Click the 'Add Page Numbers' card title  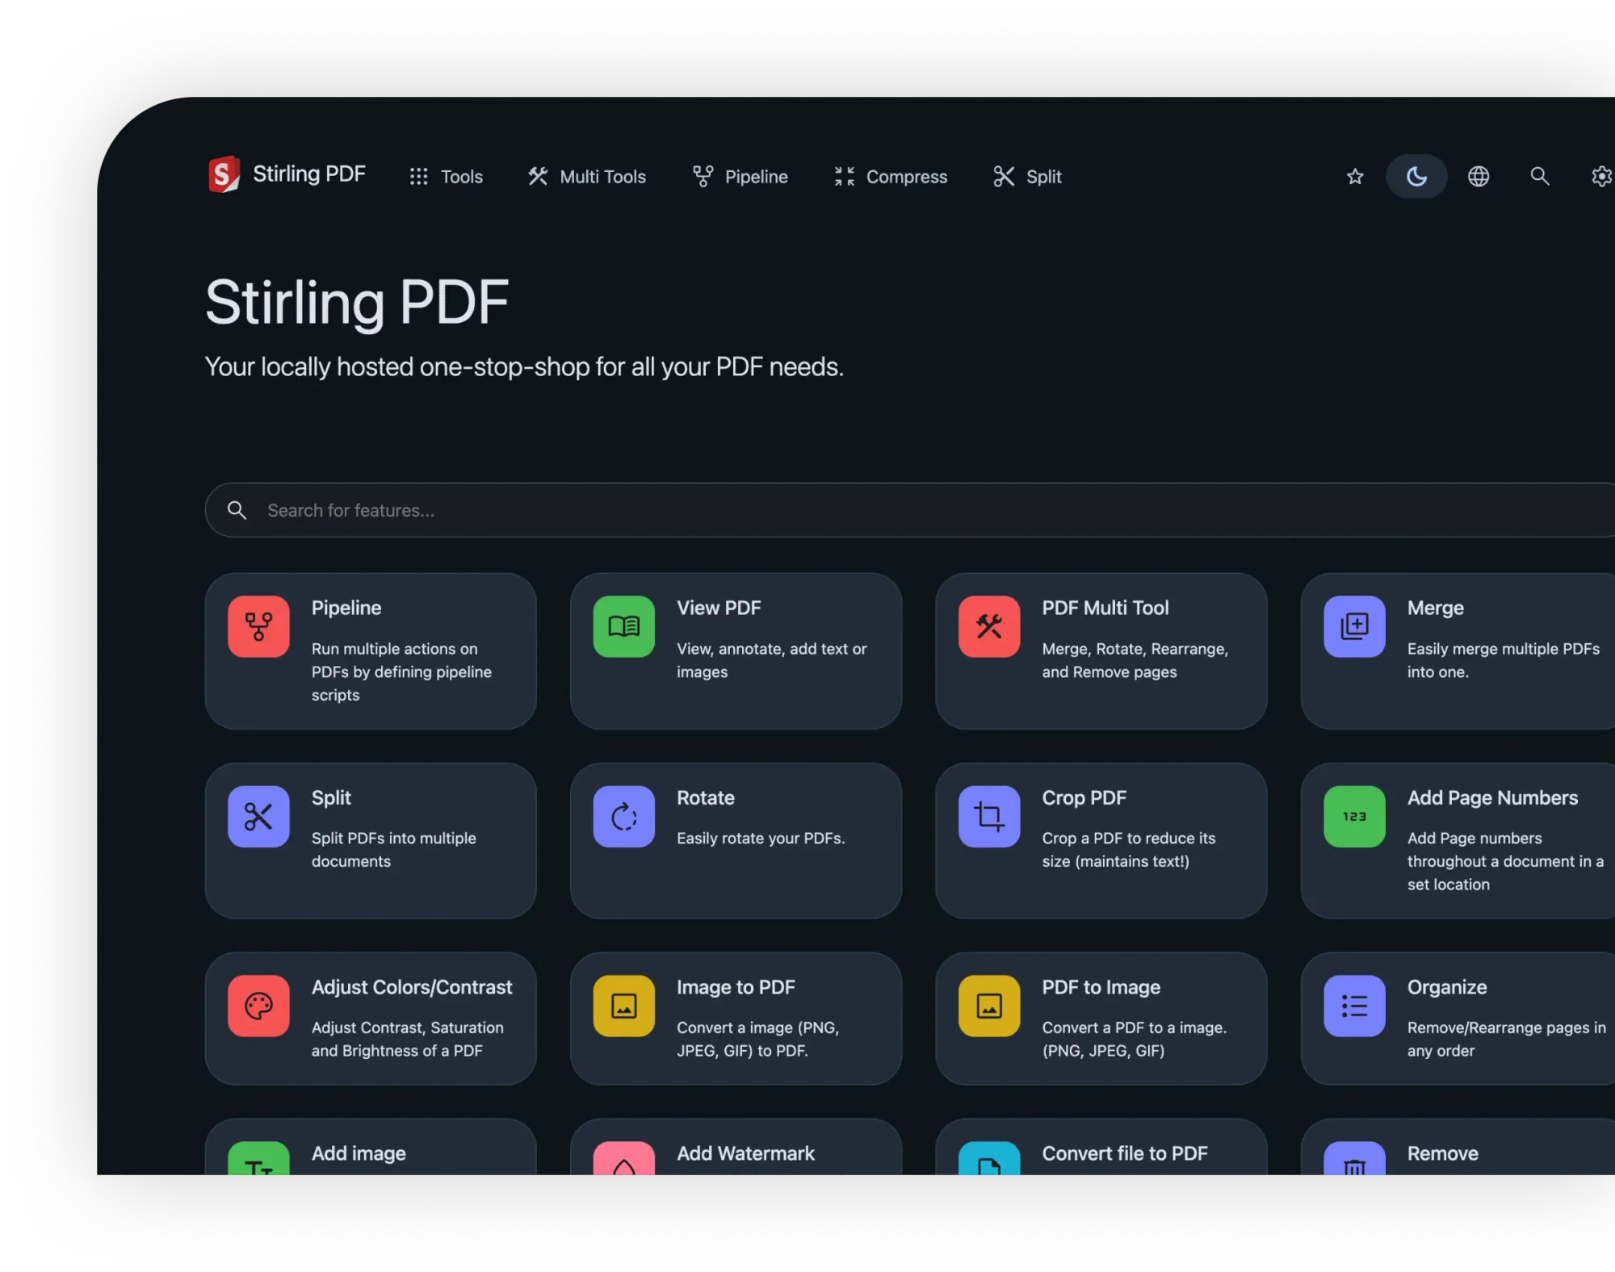(1493, 797)
